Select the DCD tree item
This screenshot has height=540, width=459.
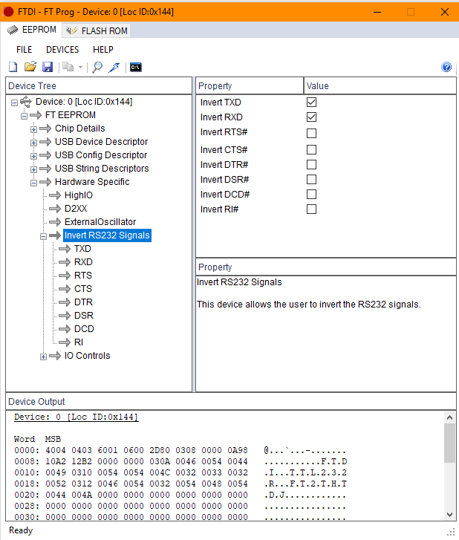pyautogui.click(x=84, y=329)
